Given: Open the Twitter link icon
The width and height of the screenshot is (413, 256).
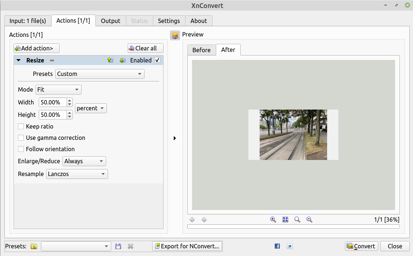Looking at the screenshot, I should [x=289, y=247].
